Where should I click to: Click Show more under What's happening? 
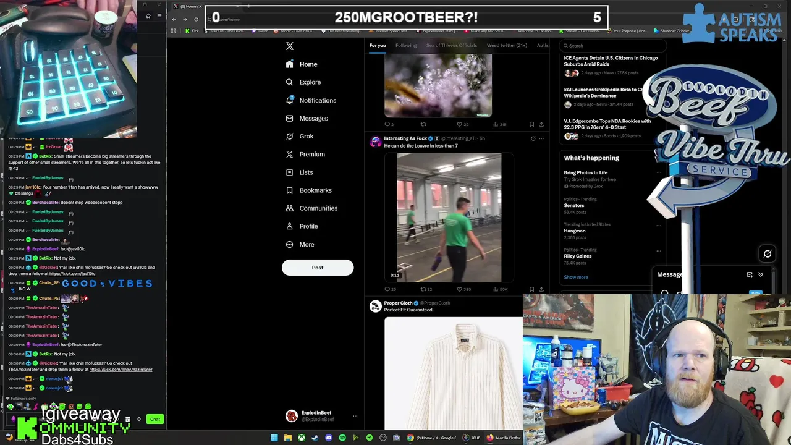click(x=576, y=277)
